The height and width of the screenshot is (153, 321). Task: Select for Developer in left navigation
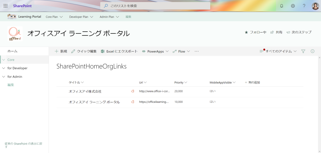point(17,68)
